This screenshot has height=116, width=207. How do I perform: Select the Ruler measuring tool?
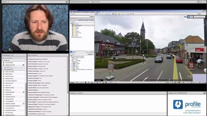(x=123, y=14)
